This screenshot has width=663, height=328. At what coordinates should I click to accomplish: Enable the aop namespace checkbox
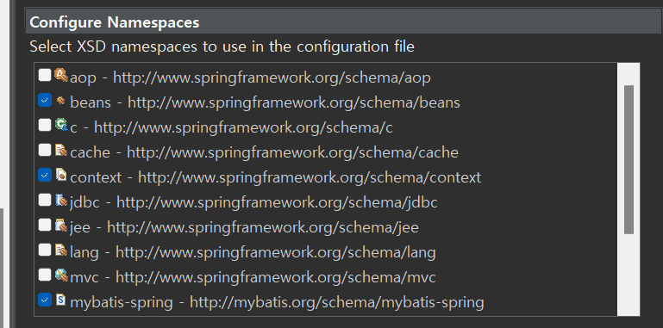tap(44, 76)
